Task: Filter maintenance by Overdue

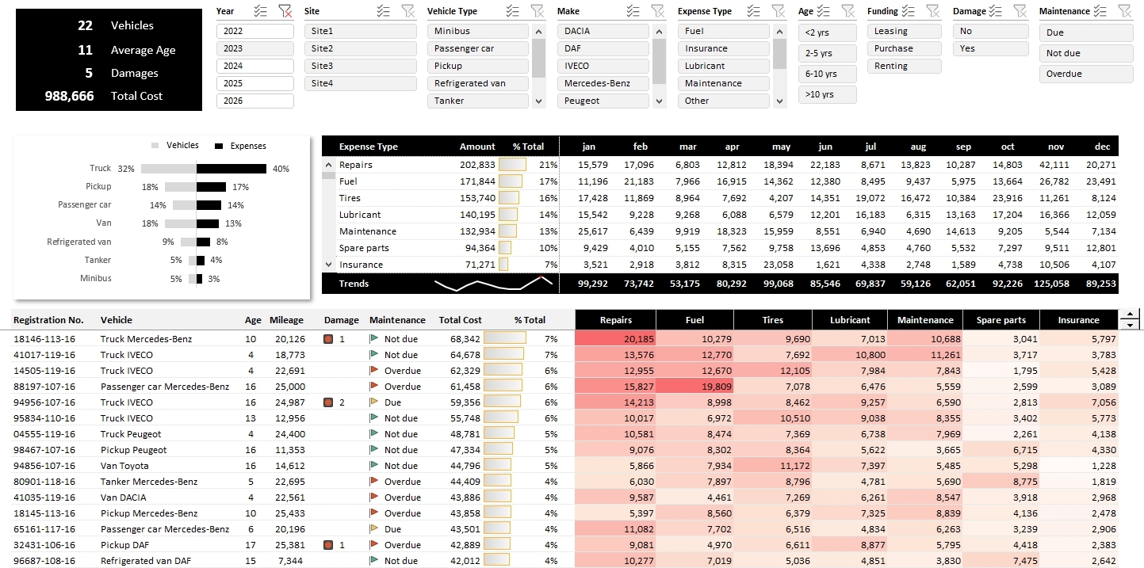Action: (1086, 74)
